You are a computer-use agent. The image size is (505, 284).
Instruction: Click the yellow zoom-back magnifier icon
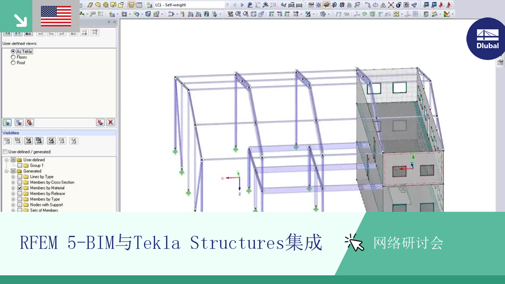click(98, 5)
